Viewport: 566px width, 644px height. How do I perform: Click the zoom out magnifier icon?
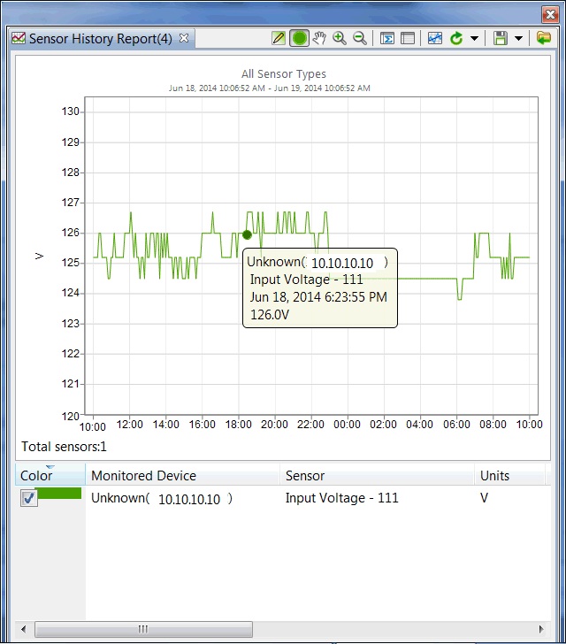[x=360, y=38]
